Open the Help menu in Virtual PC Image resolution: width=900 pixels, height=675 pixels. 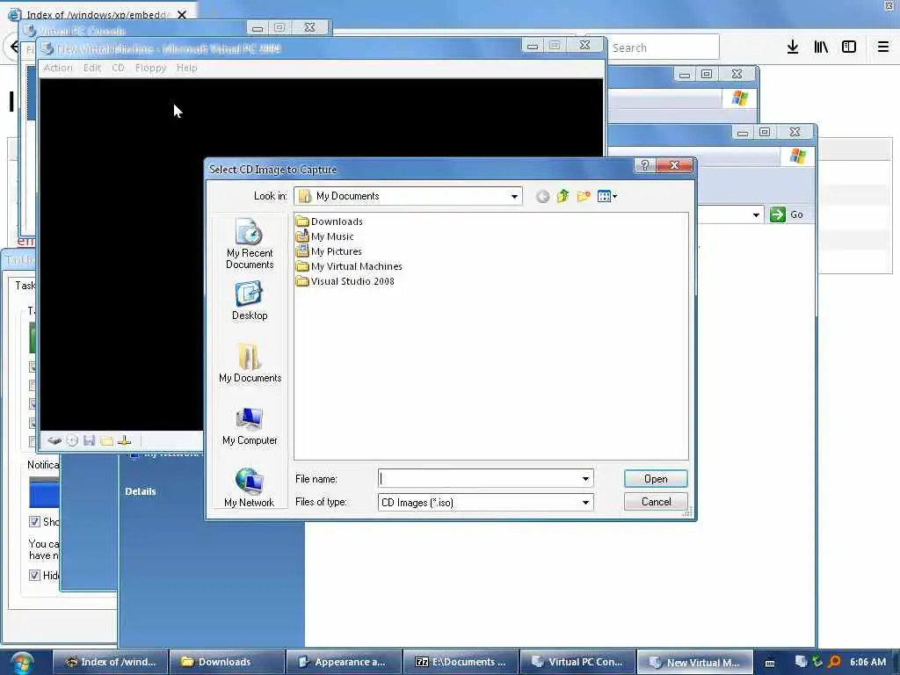[187, 68]
